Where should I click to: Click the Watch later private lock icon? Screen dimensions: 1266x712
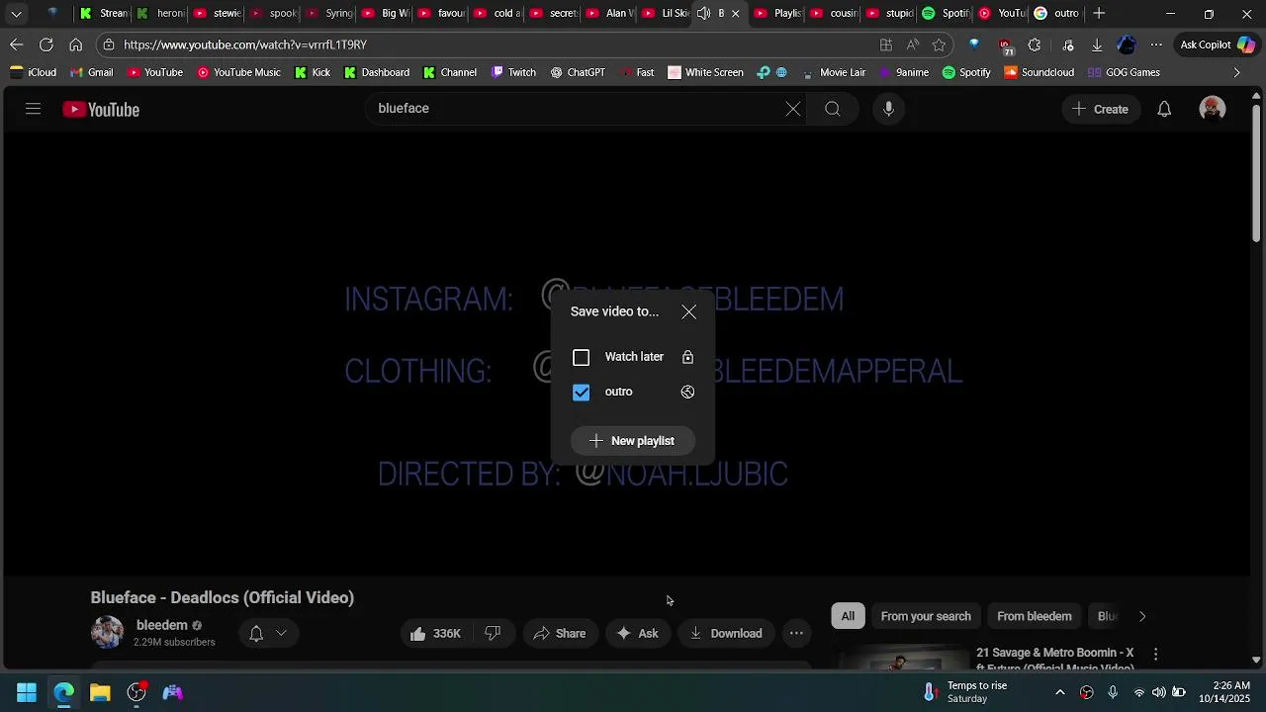point(687,357)
